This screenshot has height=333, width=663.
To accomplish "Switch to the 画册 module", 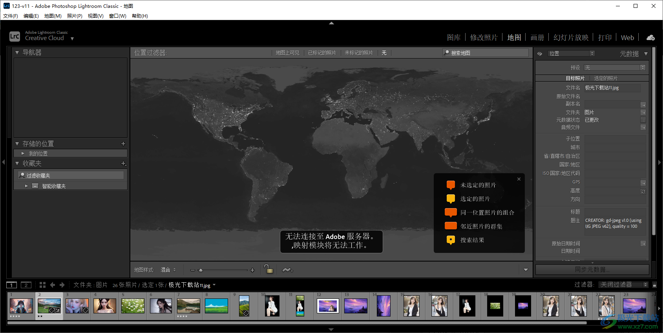I will point(537,38).
